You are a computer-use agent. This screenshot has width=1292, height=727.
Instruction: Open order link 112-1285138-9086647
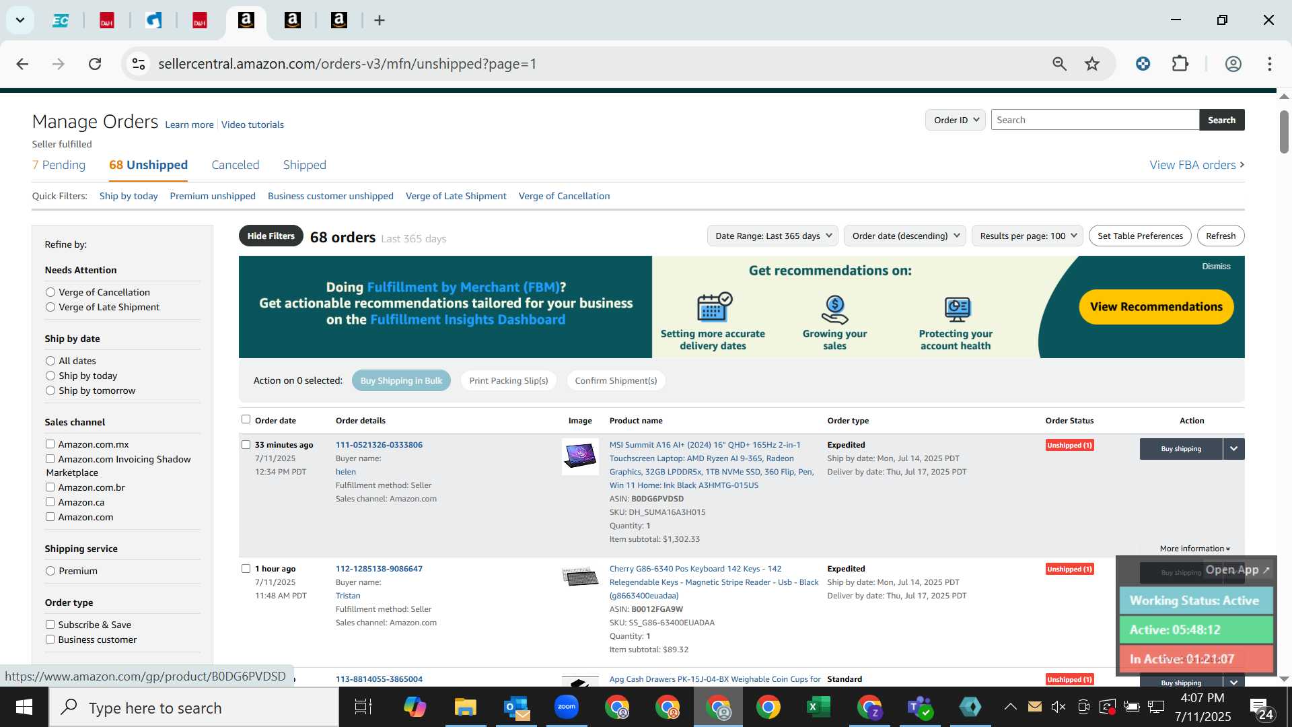pos(379,569)
